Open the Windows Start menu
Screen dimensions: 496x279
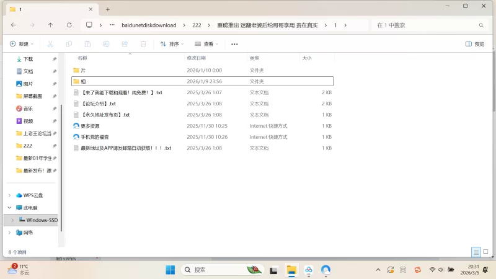tap(170, 270)
